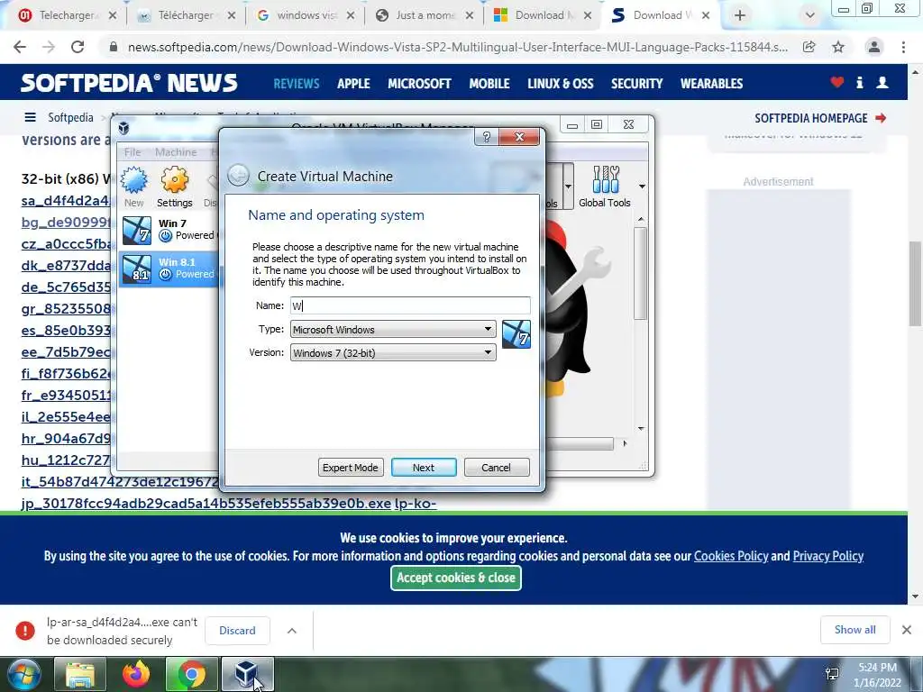Expand the Global Tools dropdown arrow

[642, 187]
